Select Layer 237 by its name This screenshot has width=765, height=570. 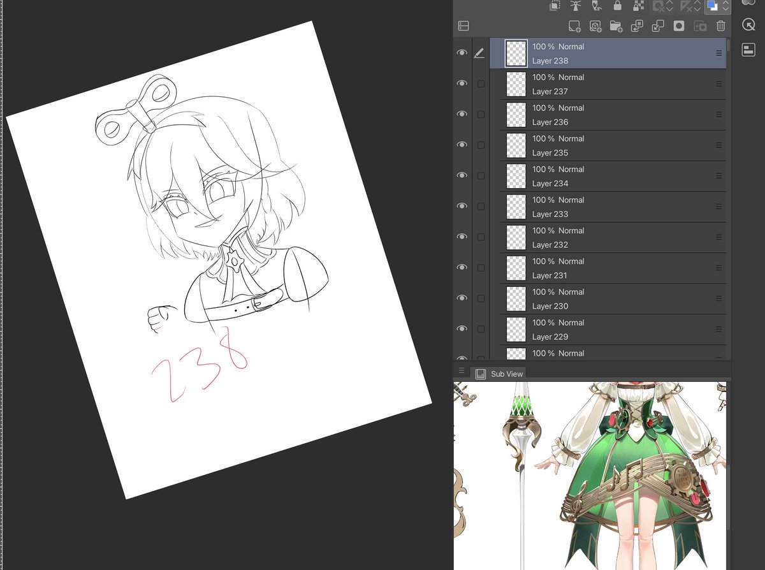(x=550, y=91)
